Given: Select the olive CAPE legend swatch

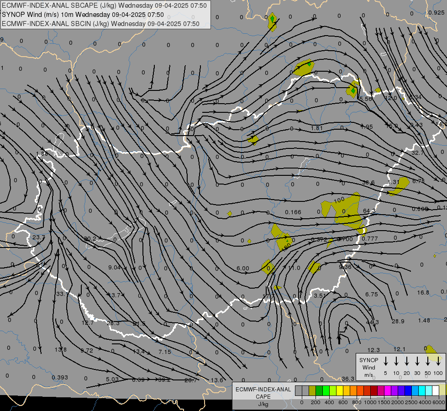Looking at the screenshot, I should coord(312,391).
